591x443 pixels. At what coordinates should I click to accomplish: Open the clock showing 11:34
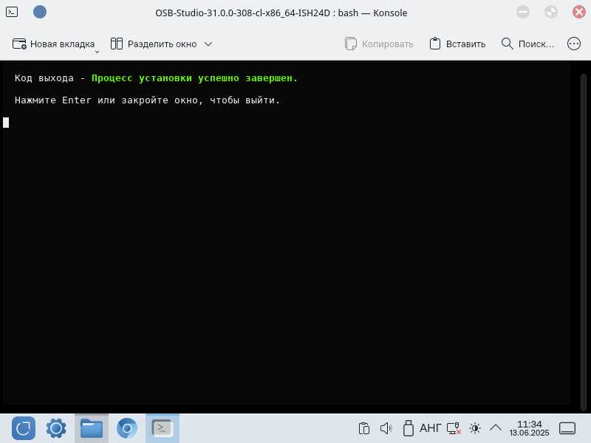(529, 428)
